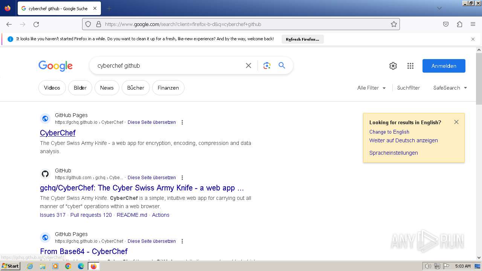Open Microsoft Edge from taskbar
Image resolution: width=482 pixels, height=271 pixels.
tap(81, 266)
